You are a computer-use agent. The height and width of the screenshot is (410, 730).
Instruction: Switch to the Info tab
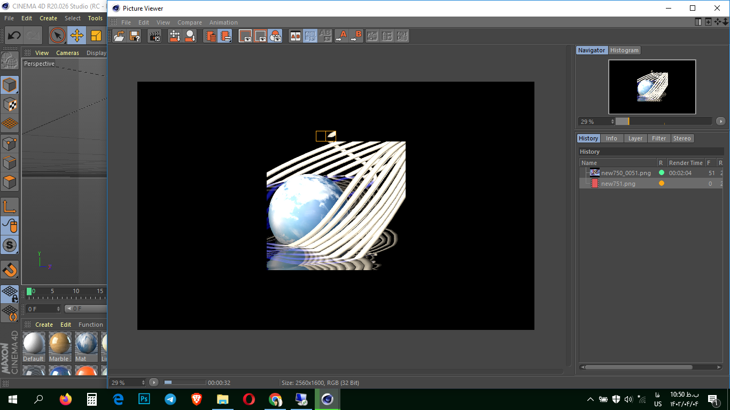pos(611,138)
